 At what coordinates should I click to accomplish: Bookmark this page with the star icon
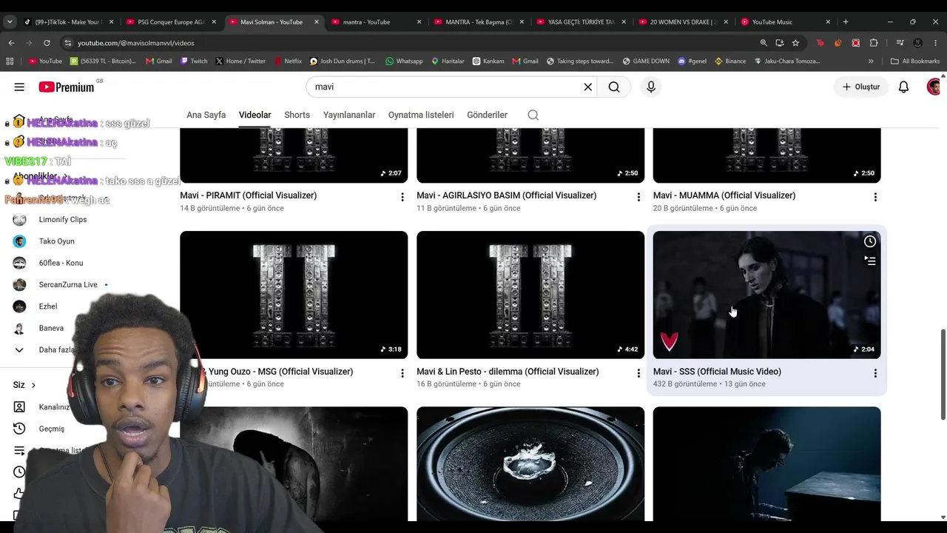tap(795, 43)
